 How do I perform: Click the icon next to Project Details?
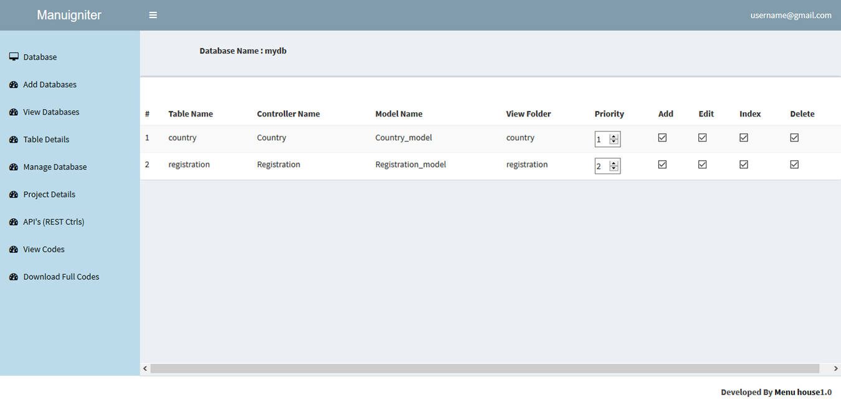[14, 194]
